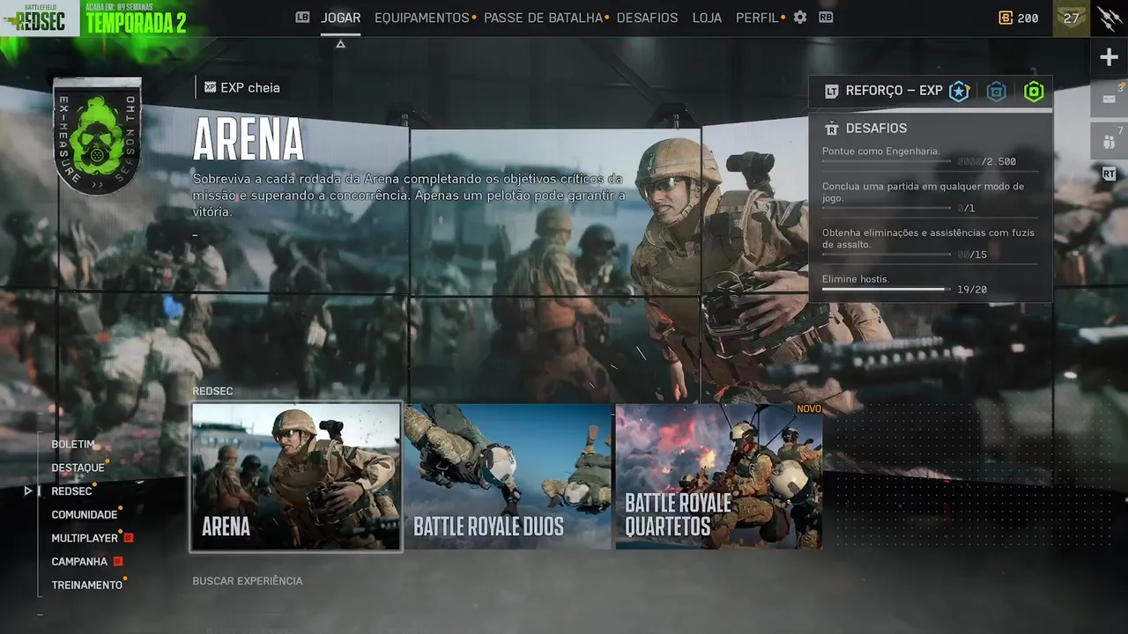Select REDSEC in the side menu

pyautogui.click(x=71, y=491)
